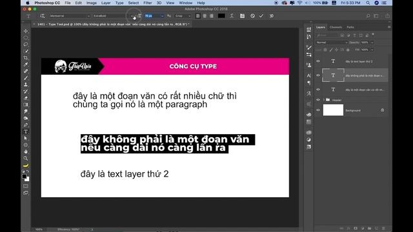Center align the text

click(x=205, y=16)
